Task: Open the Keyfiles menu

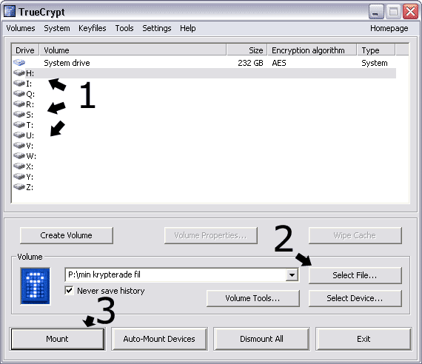Action: tap(93, 28)
